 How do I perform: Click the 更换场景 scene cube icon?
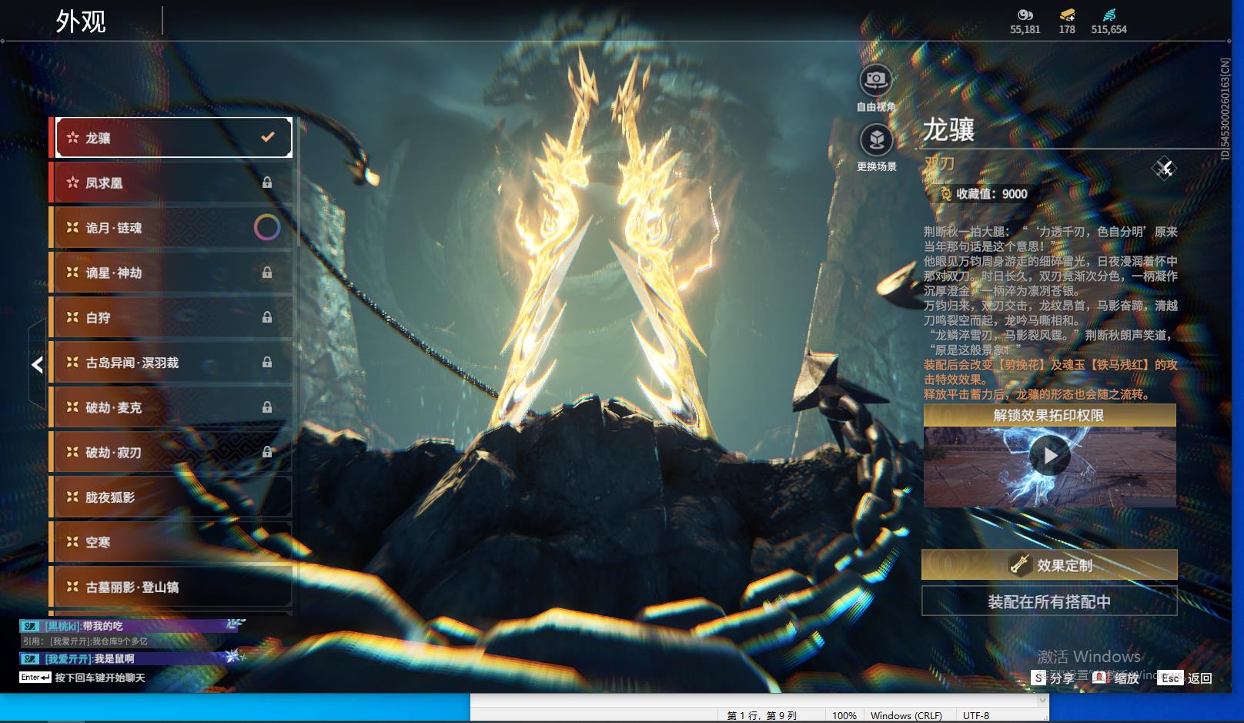(x=876, y=140)
